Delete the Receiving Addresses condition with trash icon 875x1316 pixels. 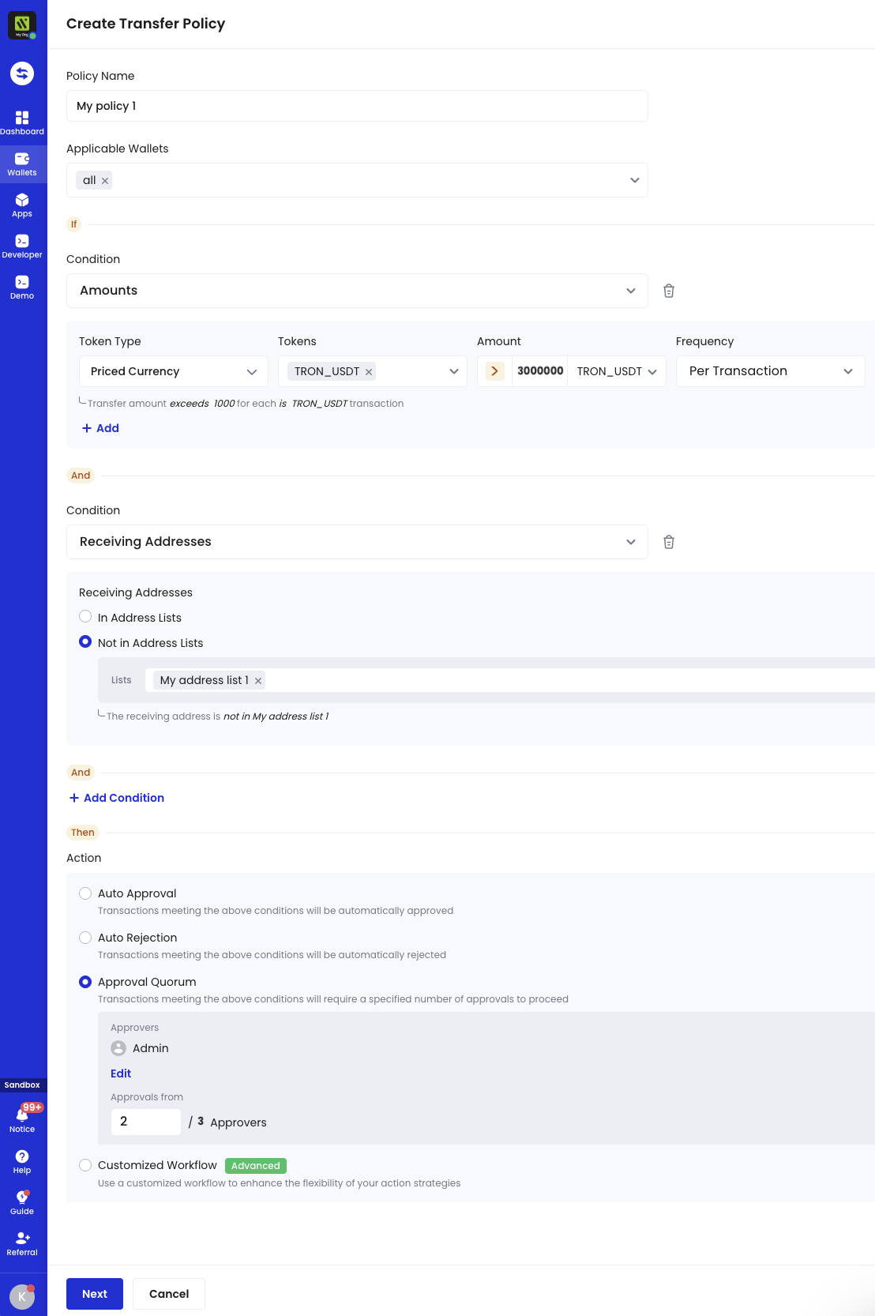coord(669,542)
